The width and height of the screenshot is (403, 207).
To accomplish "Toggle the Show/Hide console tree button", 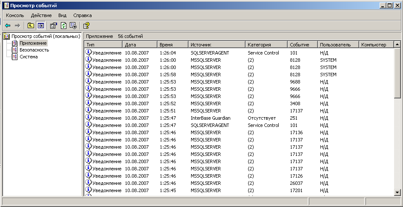I will click(40, 26).
